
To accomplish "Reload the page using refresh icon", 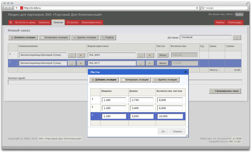I will tap(197, 8).
